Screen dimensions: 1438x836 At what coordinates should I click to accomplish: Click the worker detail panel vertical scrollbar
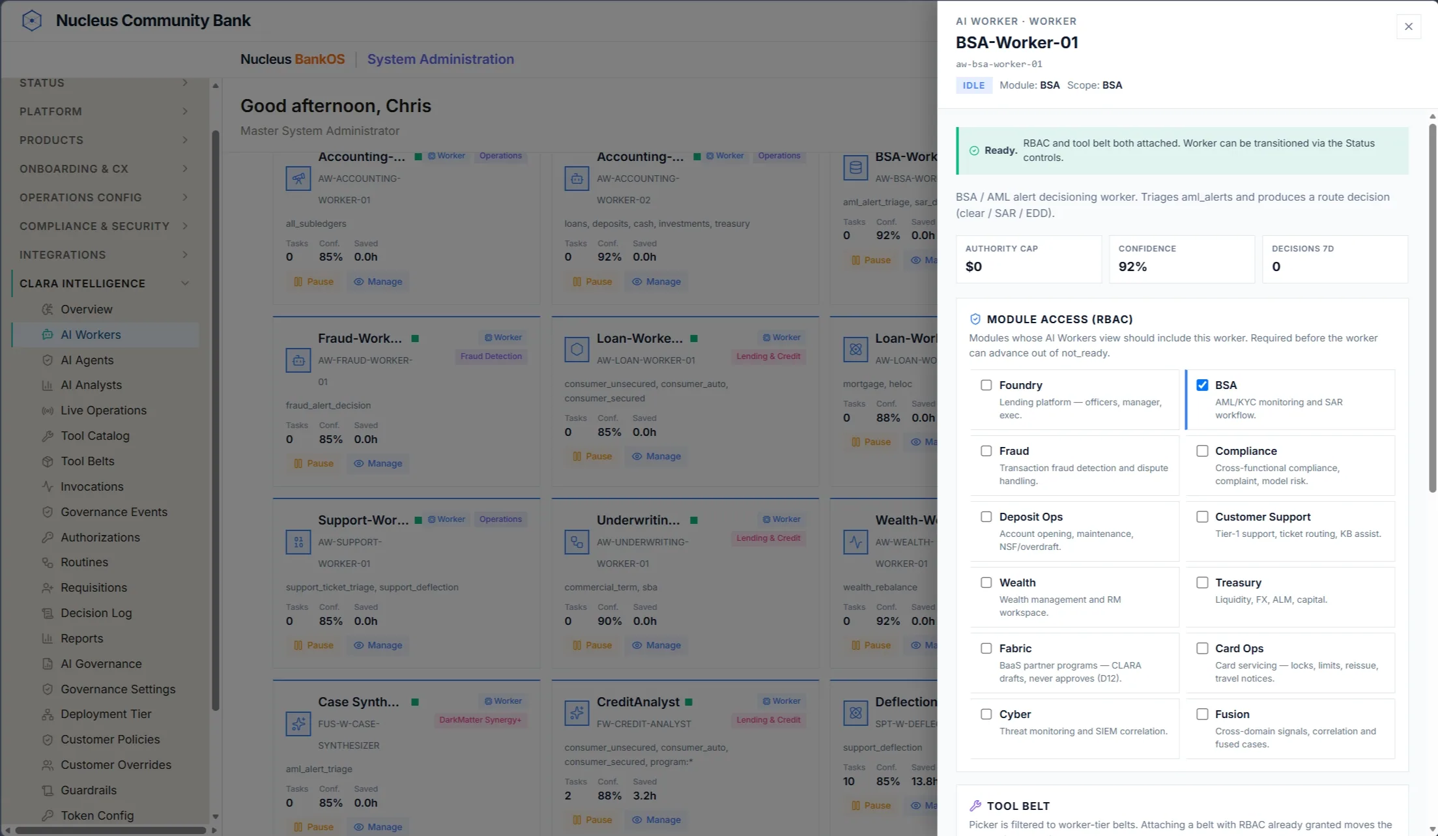pos(1432,308)
